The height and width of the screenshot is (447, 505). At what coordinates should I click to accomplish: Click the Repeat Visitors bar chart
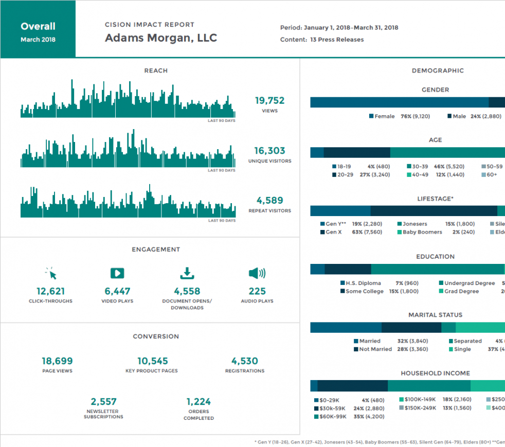pos(128,201)
